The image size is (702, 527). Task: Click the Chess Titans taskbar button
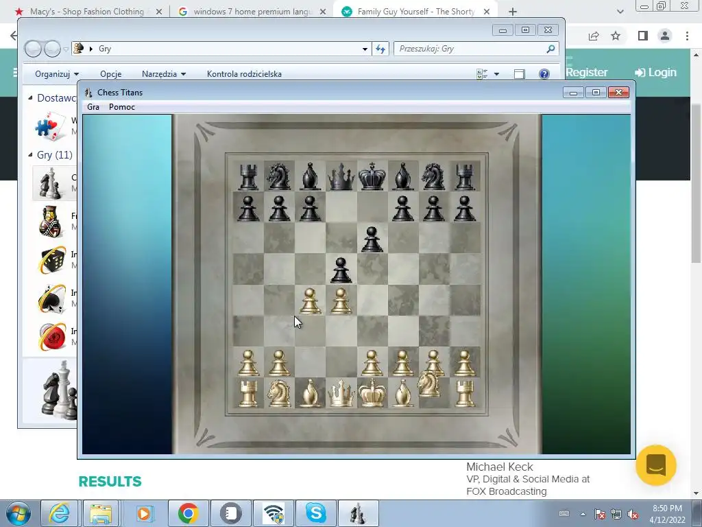358,513
